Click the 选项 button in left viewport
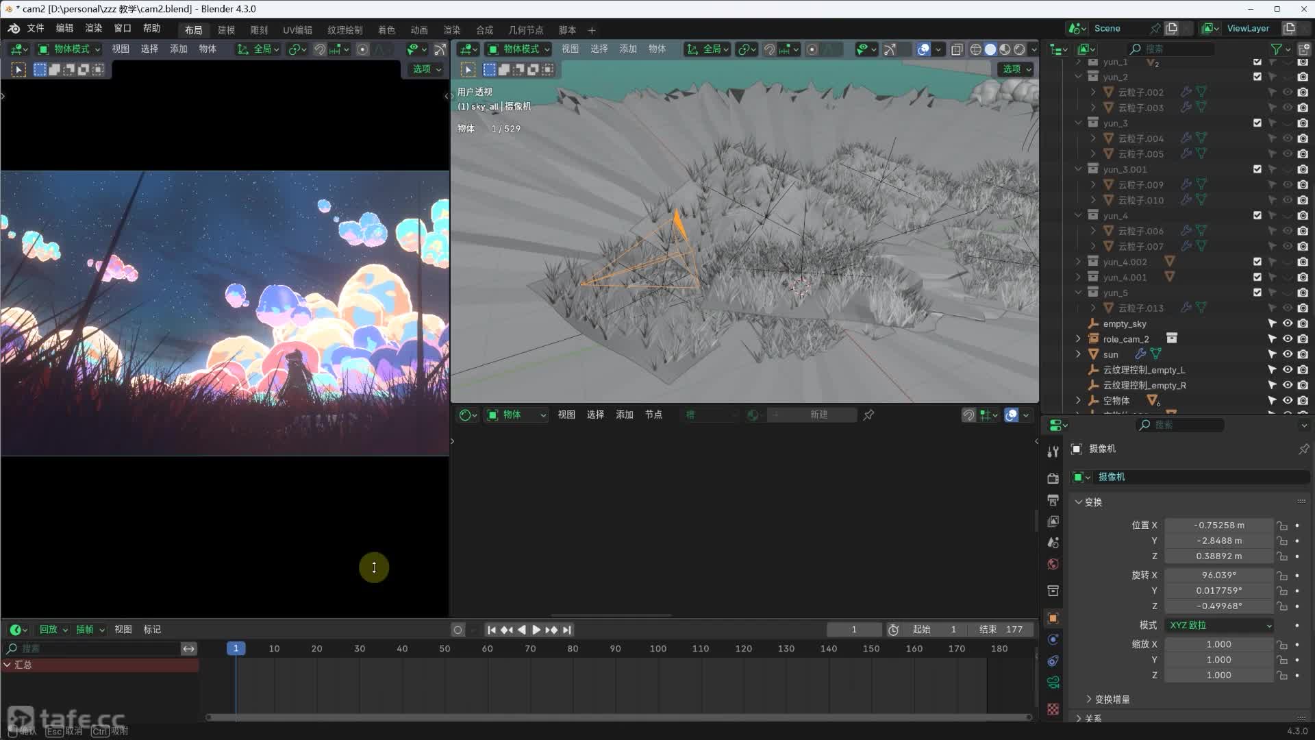Viewport: 1315px width, 740px height. [426, 69]
